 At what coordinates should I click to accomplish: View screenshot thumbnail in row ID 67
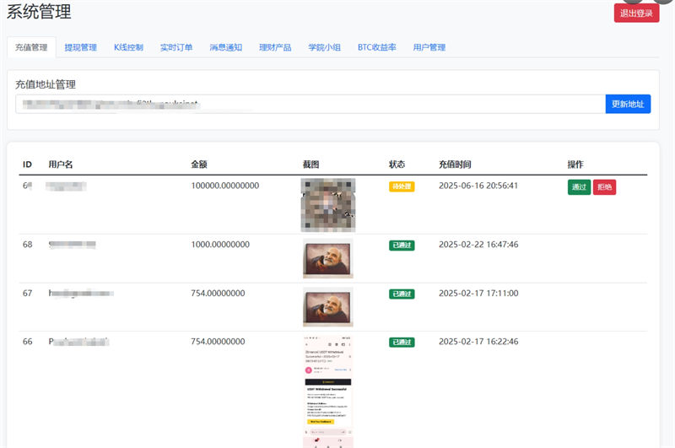328,307
